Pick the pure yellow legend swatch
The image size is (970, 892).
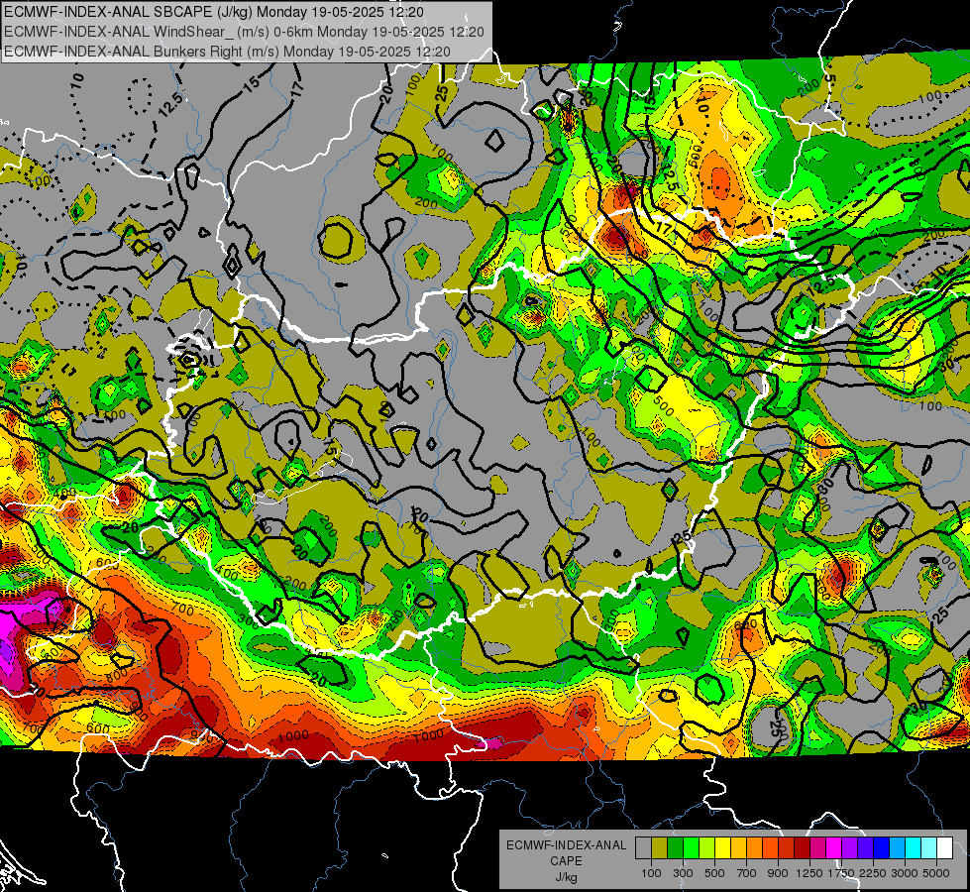click(x=722, y=848)
